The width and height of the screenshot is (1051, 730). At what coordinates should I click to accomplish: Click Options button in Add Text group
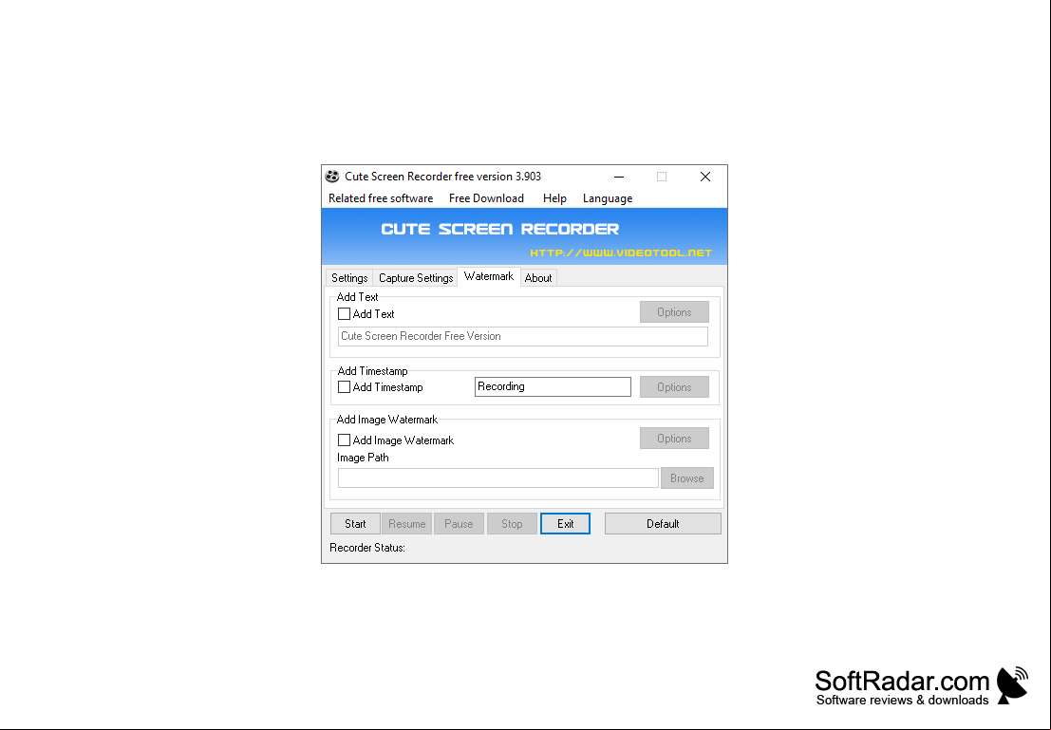tap(674, 311)
